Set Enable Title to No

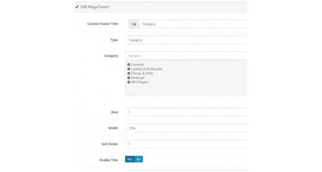pyautogui.click(x=139, y=159)
